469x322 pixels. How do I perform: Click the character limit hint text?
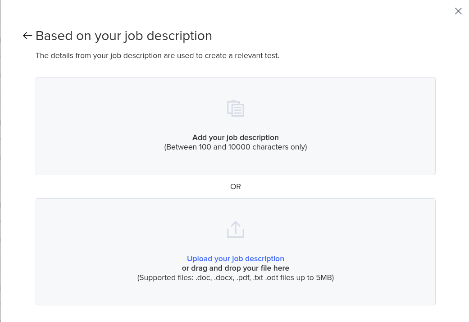coord(236,147)
